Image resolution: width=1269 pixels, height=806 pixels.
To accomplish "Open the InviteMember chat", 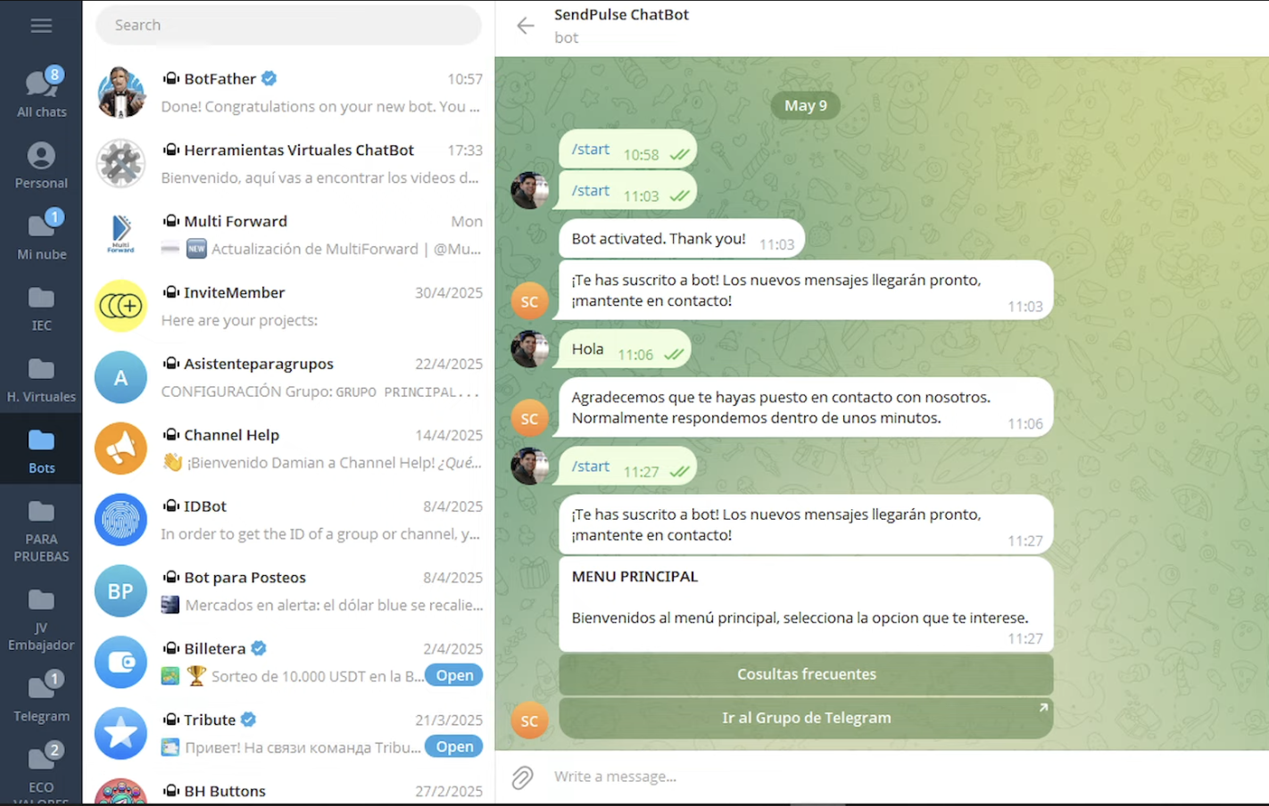I will pyautogui.click(x=288, y=306).
